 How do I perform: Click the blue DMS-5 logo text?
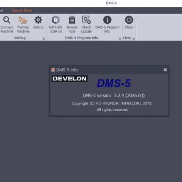pyautogui.click(x=114, y=83)
